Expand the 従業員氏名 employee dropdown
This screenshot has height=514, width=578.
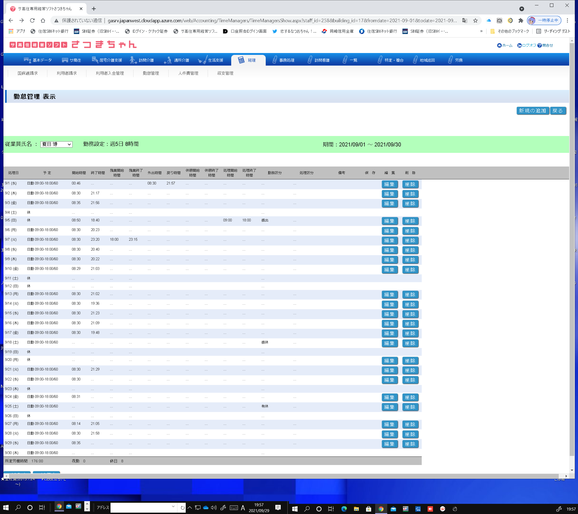pyautogui.click(x=56, y=144)
